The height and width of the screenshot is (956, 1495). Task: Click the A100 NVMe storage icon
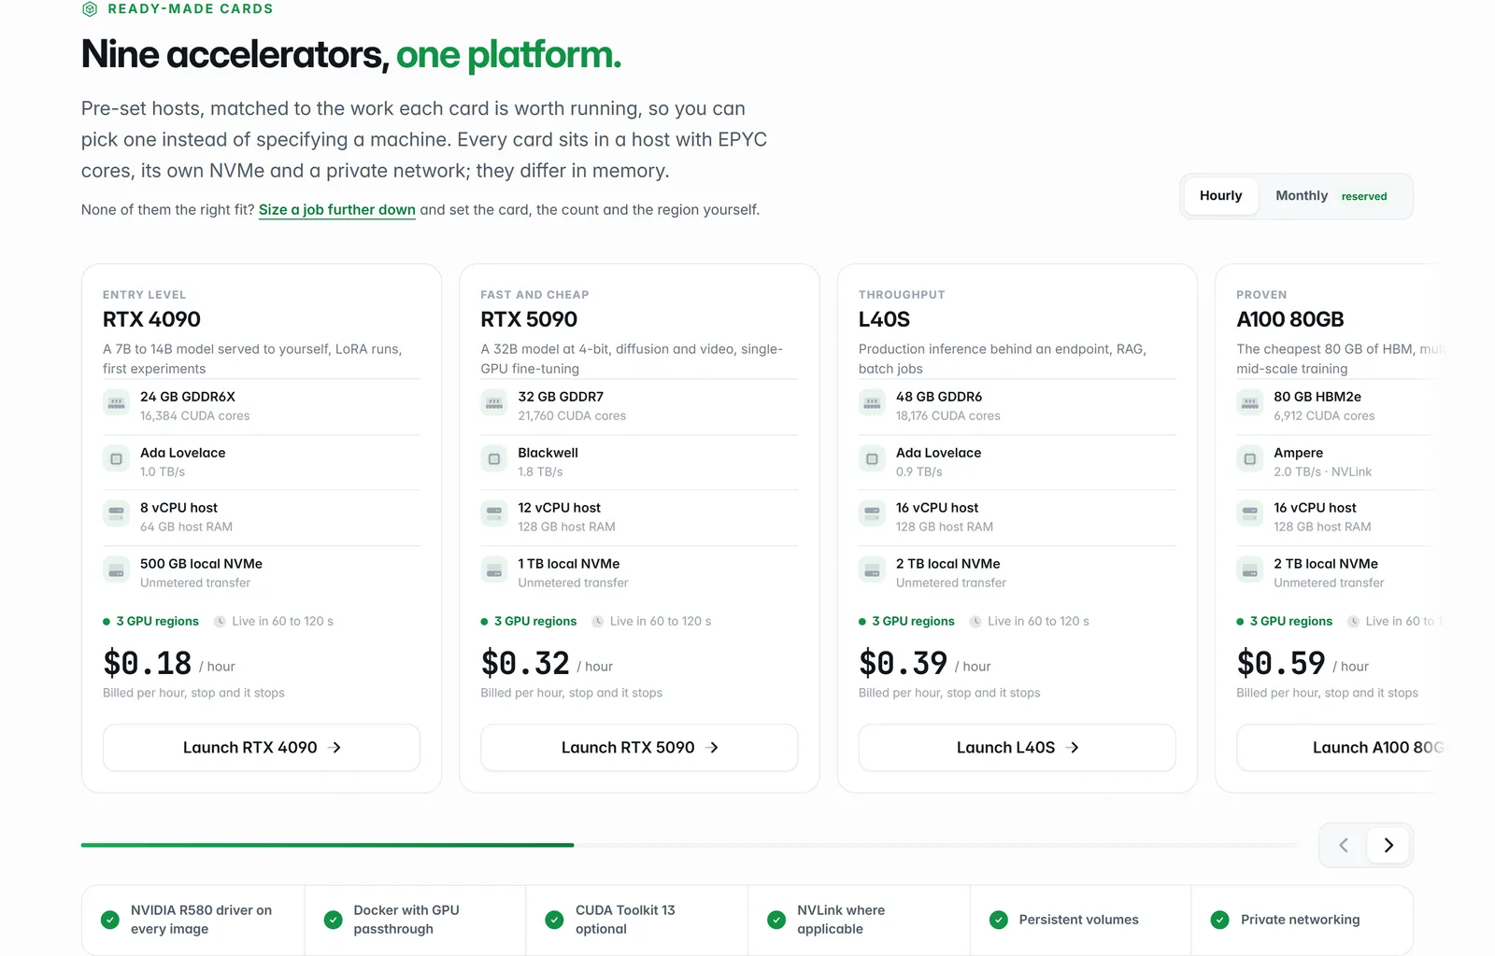pyautogui.click(x=1249, y=569)
